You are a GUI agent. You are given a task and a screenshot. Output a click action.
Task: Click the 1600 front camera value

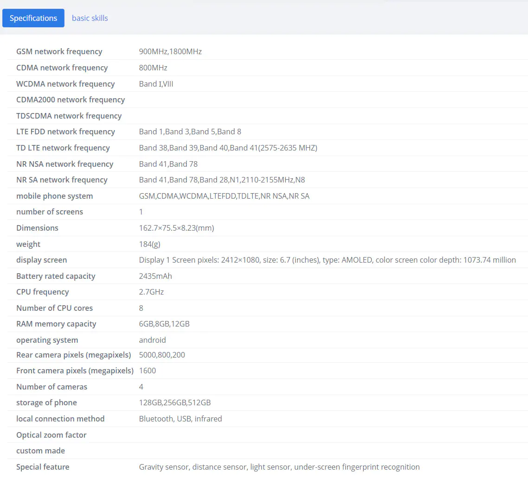(147, 371)
